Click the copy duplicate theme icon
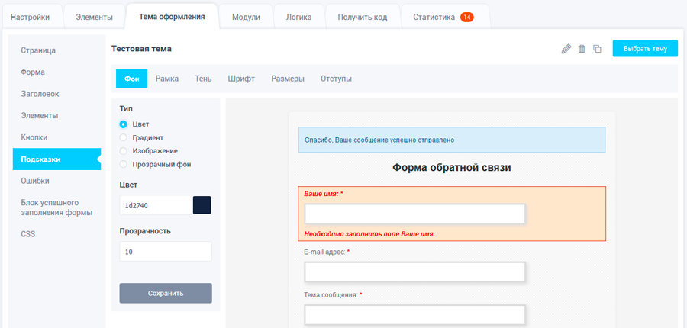The image size is (687, 328). pyautogui.click(x=597, y=49)
